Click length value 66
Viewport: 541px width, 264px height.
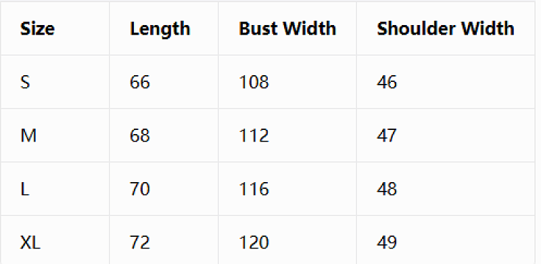click(x=140, y=82)
